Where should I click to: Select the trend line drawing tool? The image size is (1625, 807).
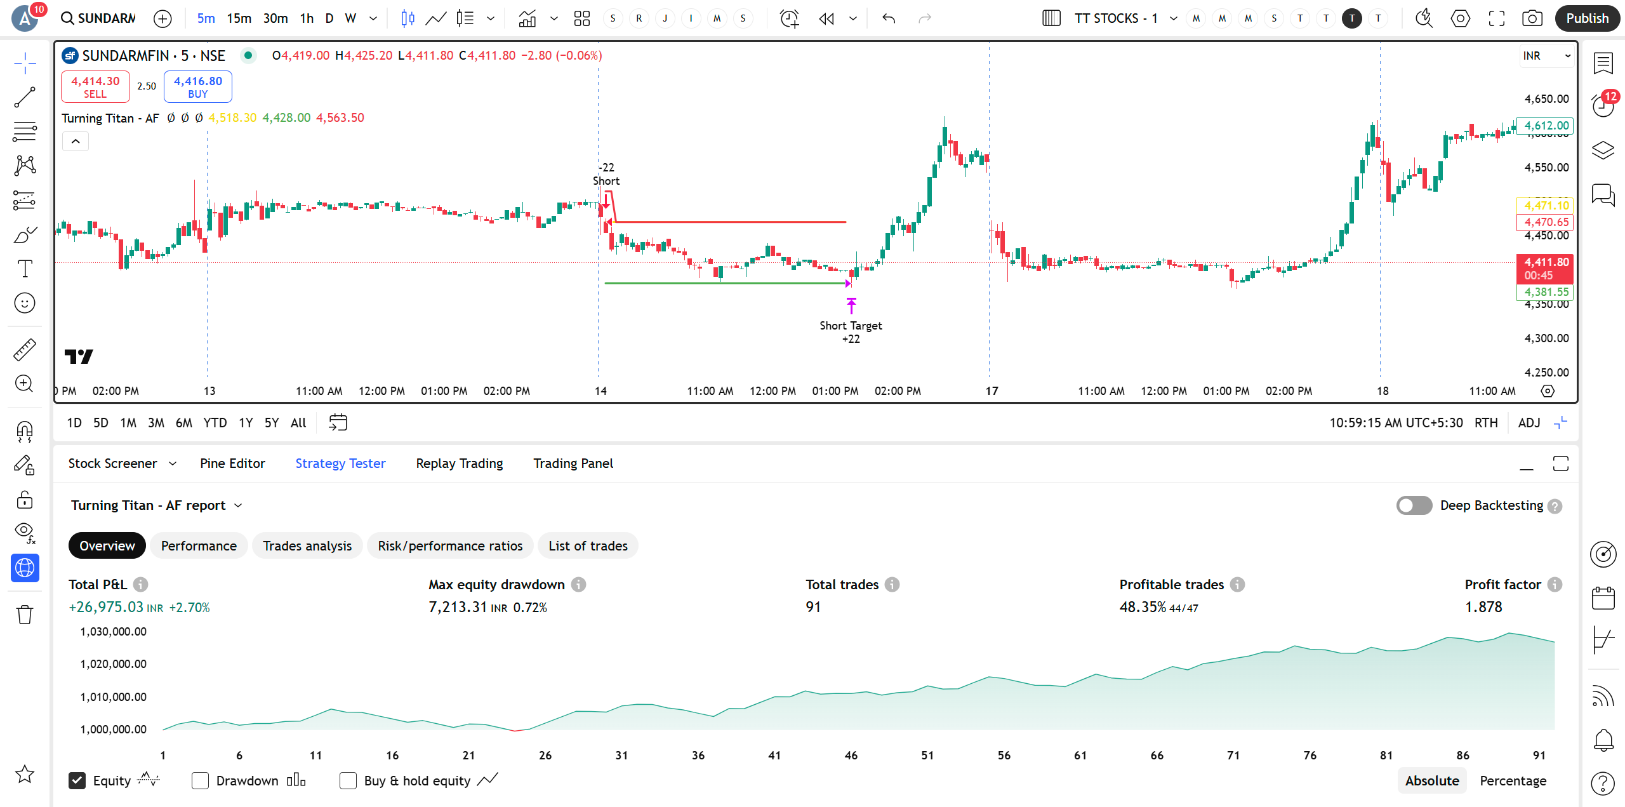25,97
